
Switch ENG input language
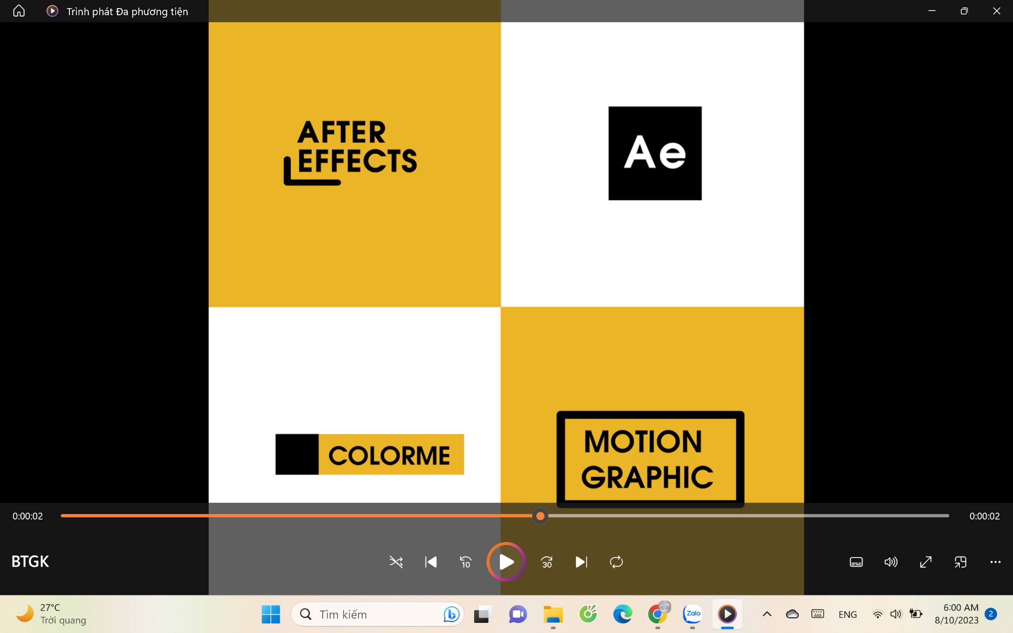point(847,614)
